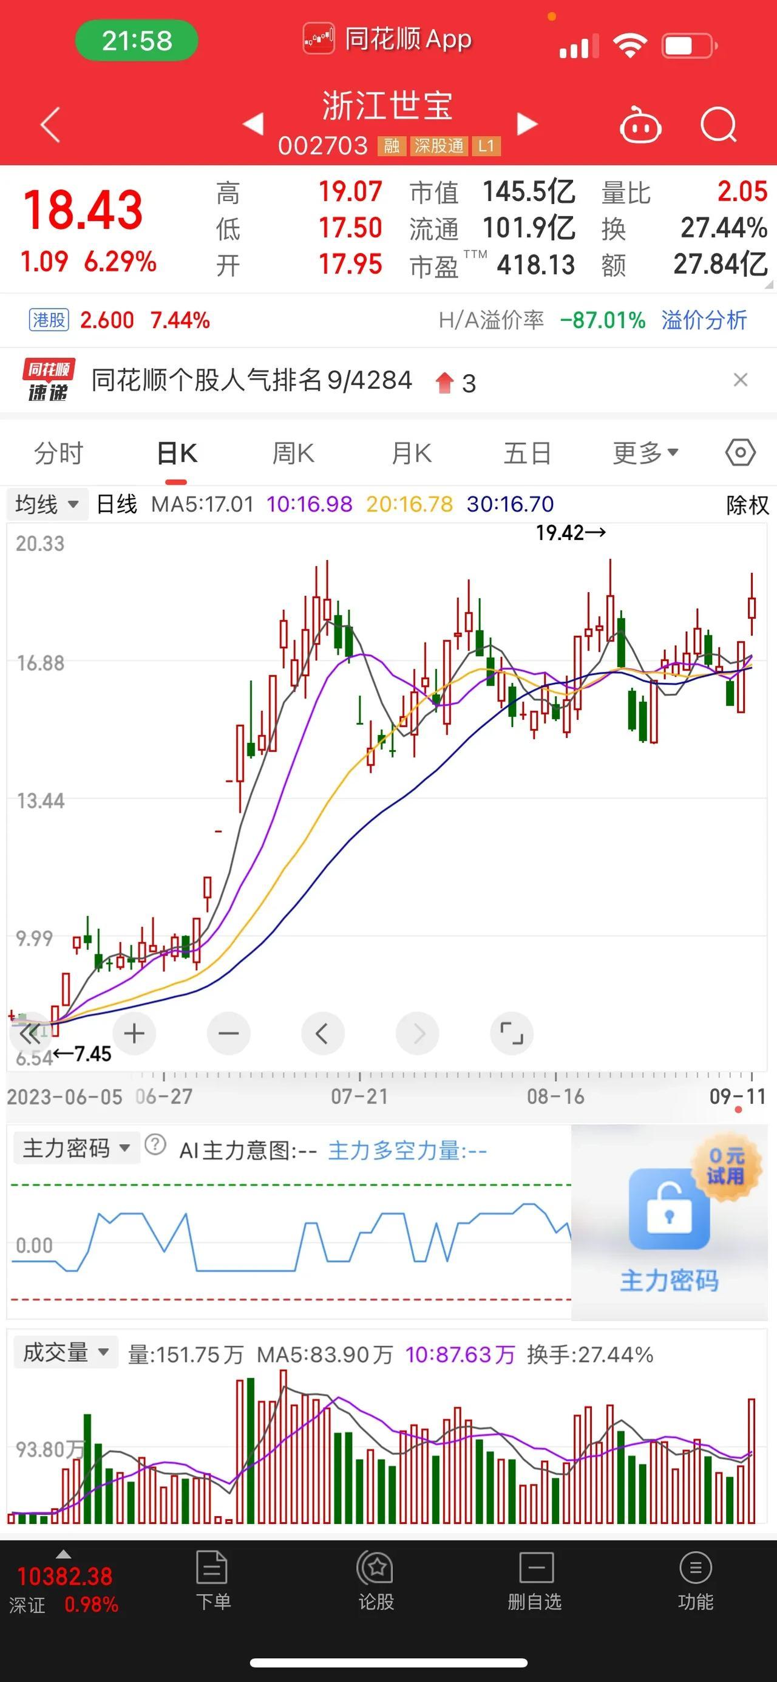Tap the L1 level badge
The height and width of the screenshot is (1682, 777).
coord(486,146)
